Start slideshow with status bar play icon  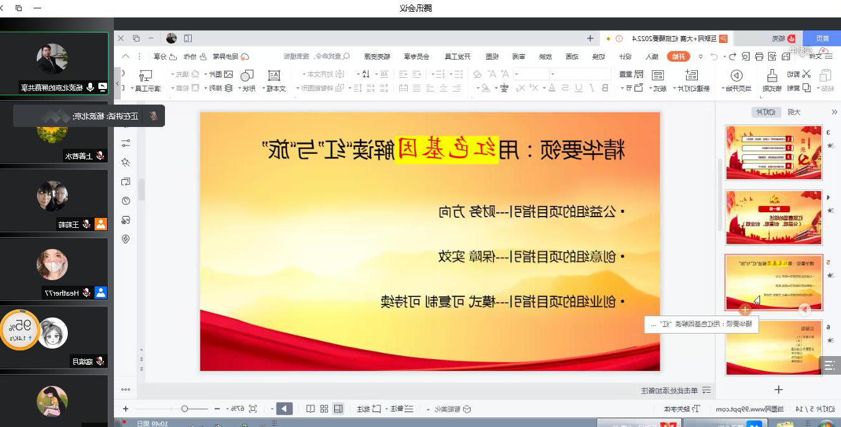(x=284, y=409)
